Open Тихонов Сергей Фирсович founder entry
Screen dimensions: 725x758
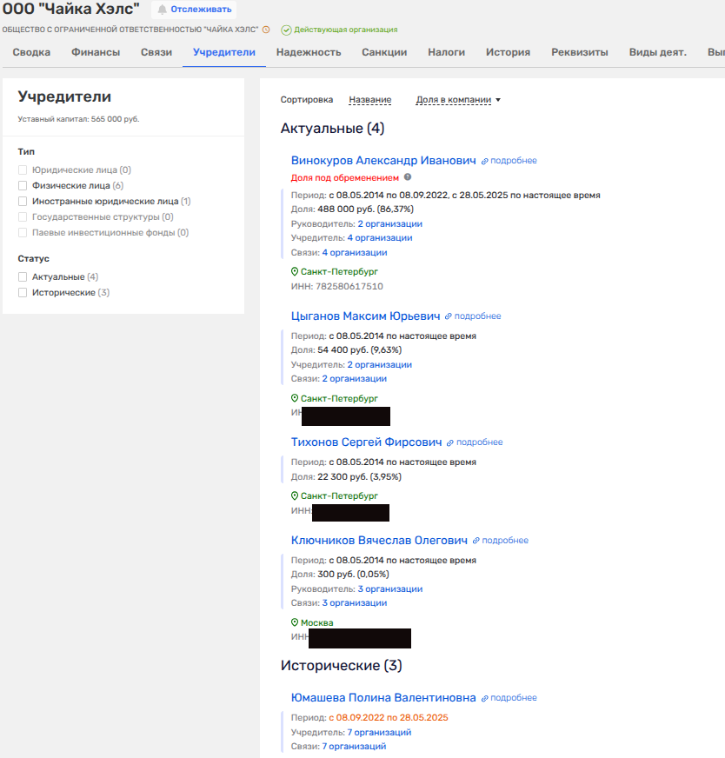pyautogui.click(x=366, y=442)
